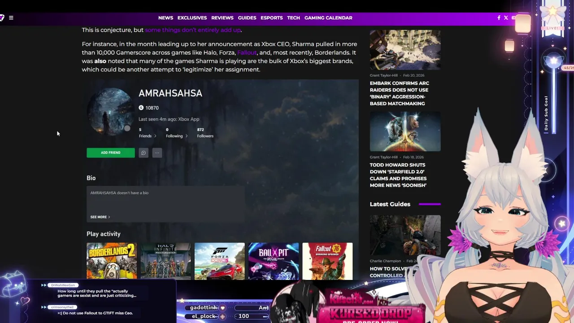Image resolution: width=574 pixels, height=323 pixels.
Task: Open the REVIEWS menu item
Action: click(x=222, y=18)
